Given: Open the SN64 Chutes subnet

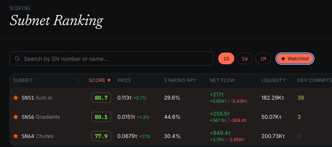Looking at the screenshot, I should (37, 136).
